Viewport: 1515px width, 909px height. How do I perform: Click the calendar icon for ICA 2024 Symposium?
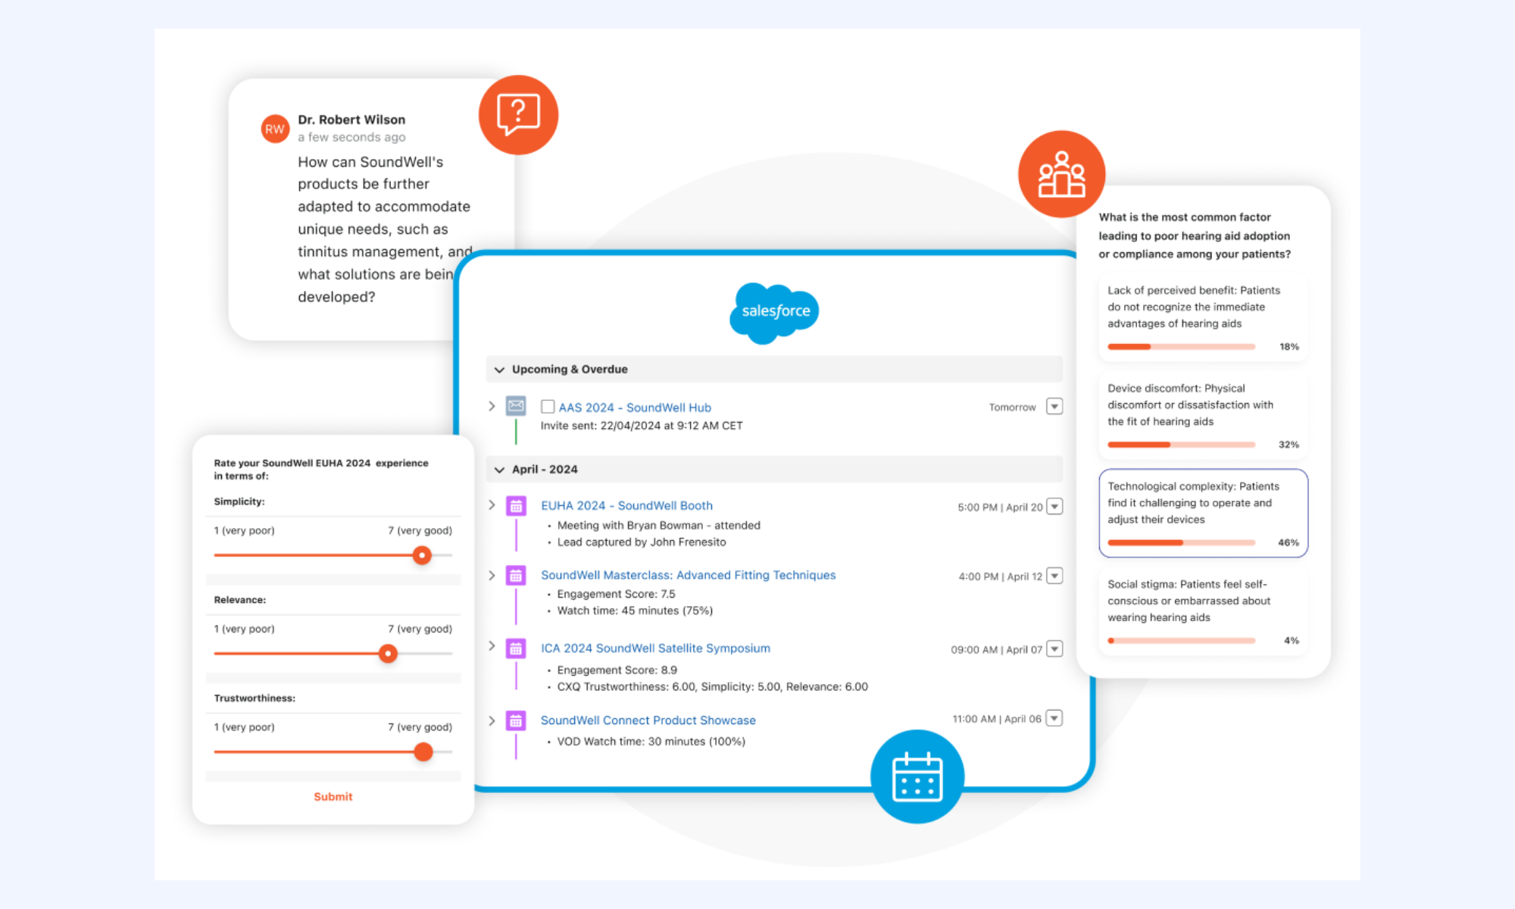pos(516,648)
